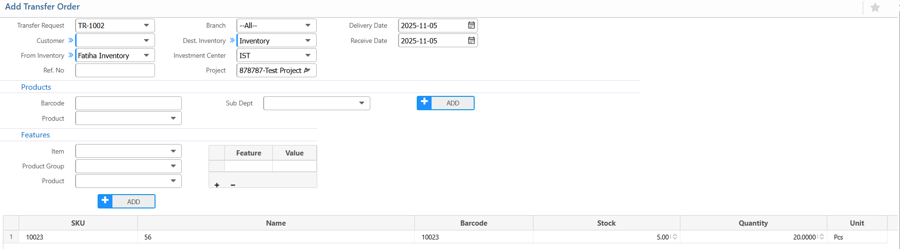Expand the Transfer Request dropdown

click(146, 25)
